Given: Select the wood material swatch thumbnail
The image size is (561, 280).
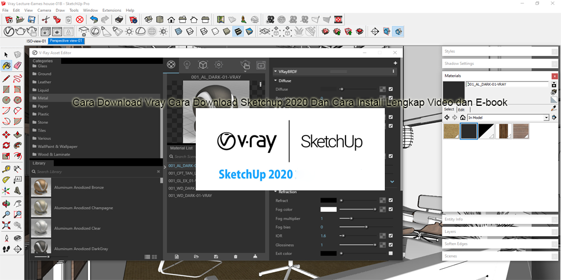Looking at the screenshot, I should [503, 132].
